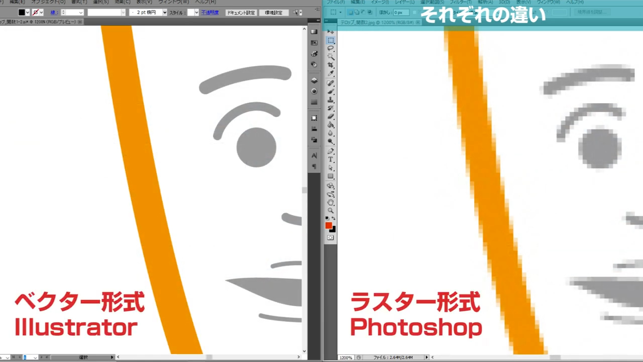Close the Illustrator document tab
Image resolution: width=643 pixels, height=362 pixels.
pos(80,22)
